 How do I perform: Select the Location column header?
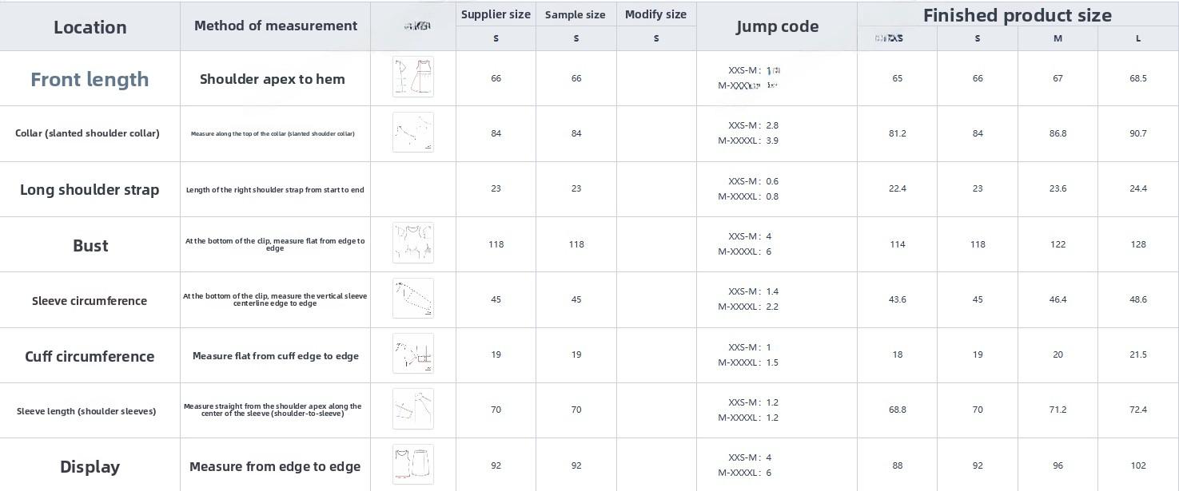(90, 27)
